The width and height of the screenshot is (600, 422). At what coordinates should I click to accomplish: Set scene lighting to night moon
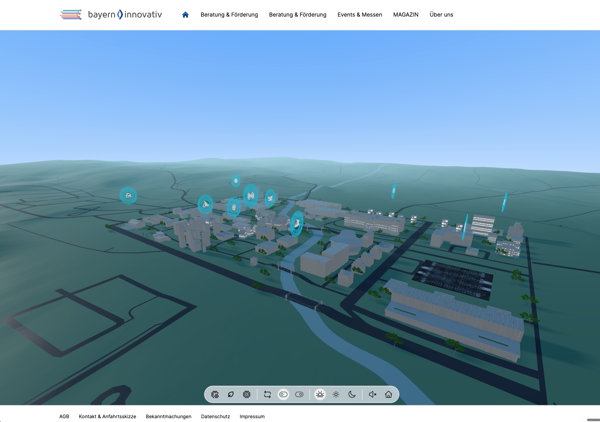(352, 394)
